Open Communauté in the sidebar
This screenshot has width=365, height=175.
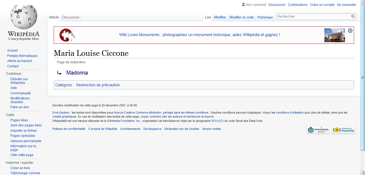[x=21, y=93]
